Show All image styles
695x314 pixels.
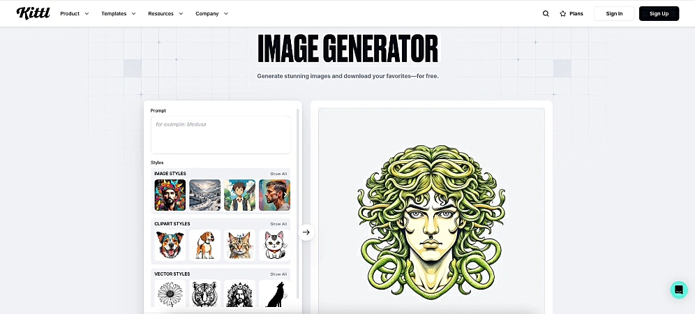point(278,174)
